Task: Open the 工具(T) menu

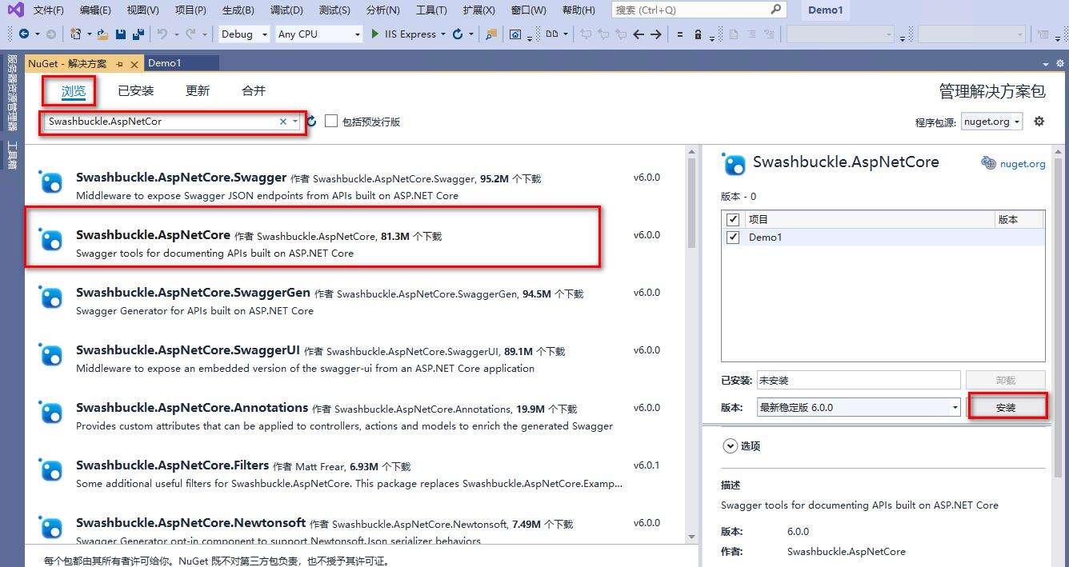Action: (x=431, y=10)
